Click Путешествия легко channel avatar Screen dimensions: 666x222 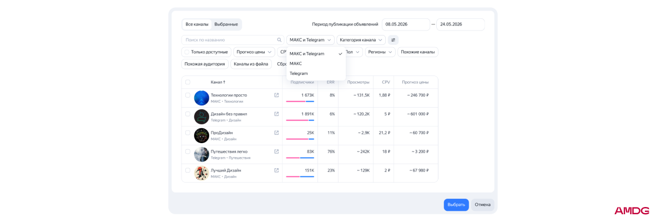(x=201, y=155)
